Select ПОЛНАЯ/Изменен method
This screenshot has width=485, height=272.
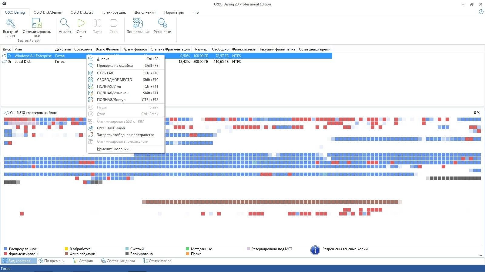pos(125,93)
